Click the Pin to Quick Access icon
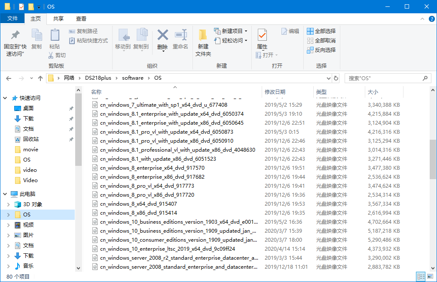The height and width of the screenshot is (282, 437). [x=15, y=35]
